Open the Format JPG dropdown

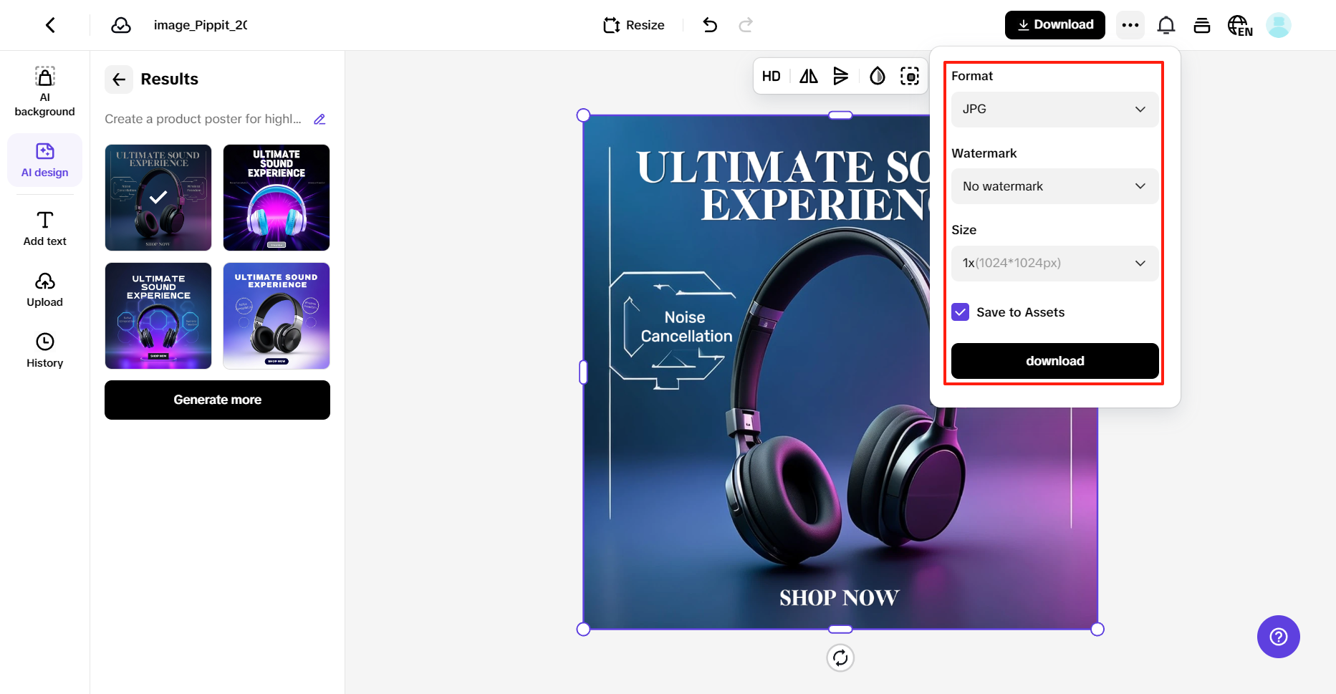coord(1054,109)
